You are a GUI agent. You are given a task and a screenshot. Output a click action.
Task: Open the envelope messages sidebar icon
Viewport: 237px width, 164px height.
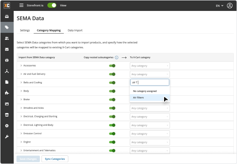7,49
